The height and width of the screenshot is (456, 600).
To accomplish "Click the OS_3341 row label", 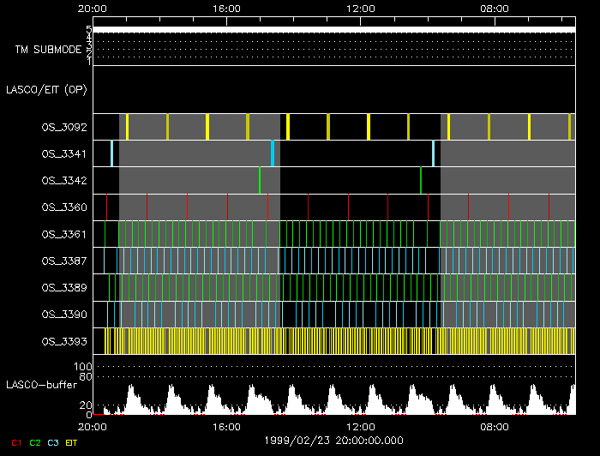I will pyautogui.click(x=63, y=154).
